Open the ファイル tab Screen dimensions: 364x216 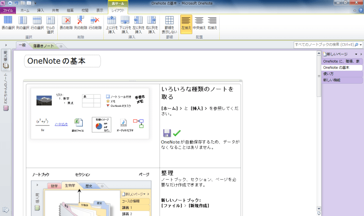[8, 10]
